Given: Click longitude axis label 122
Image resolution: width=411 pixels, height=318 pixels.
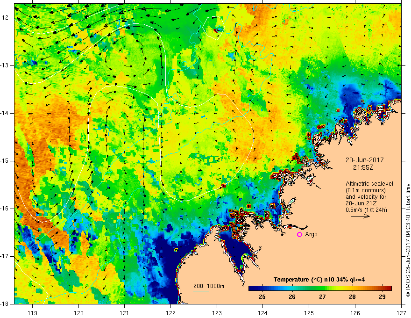Looking at the screenshot, I should pos(170,313).
